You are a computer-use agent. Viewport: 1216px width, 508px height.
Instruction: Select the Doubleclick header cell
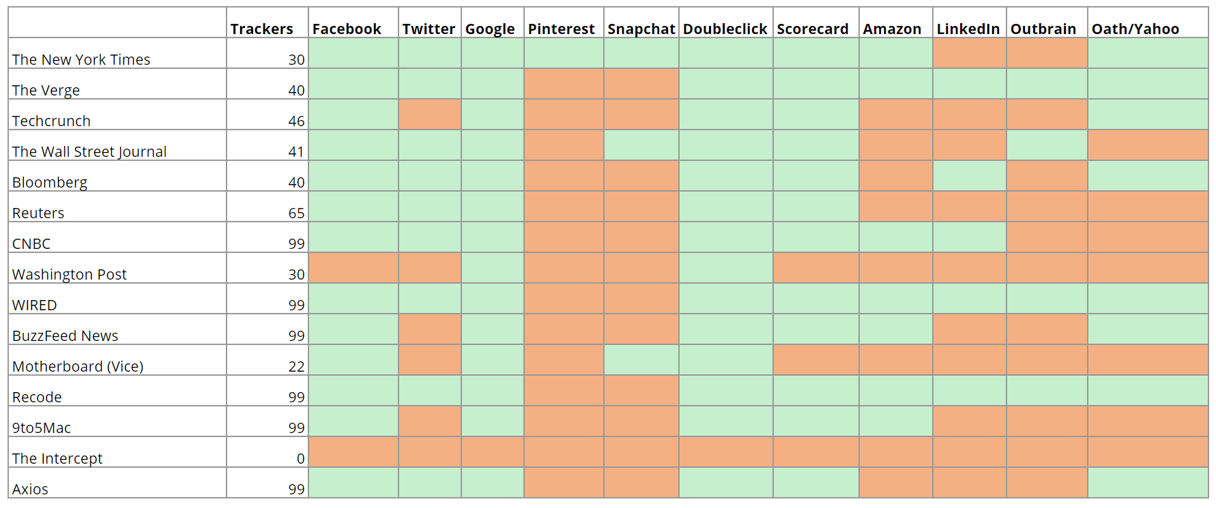[x=725, y=29]
